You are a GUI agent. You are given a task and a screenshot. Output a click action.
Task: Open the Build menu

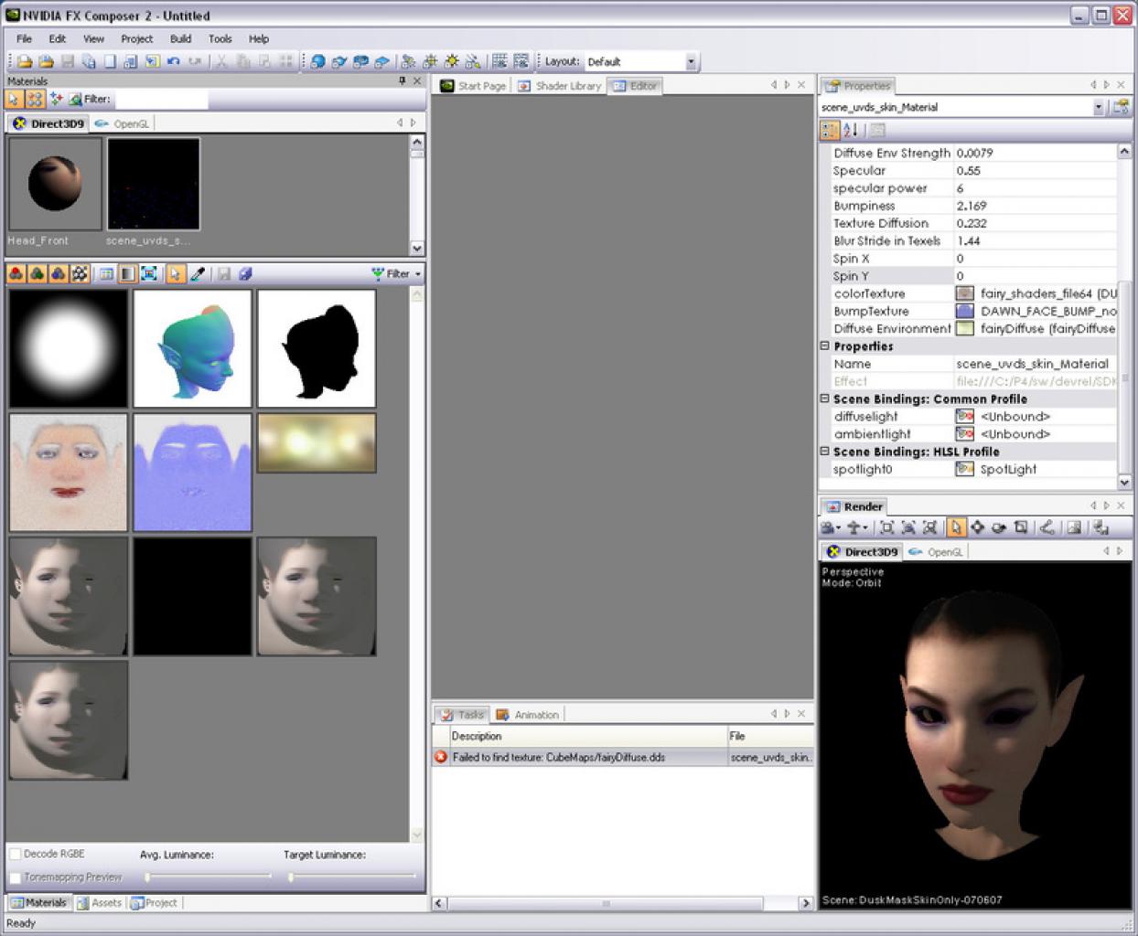(x=180, y=38)
